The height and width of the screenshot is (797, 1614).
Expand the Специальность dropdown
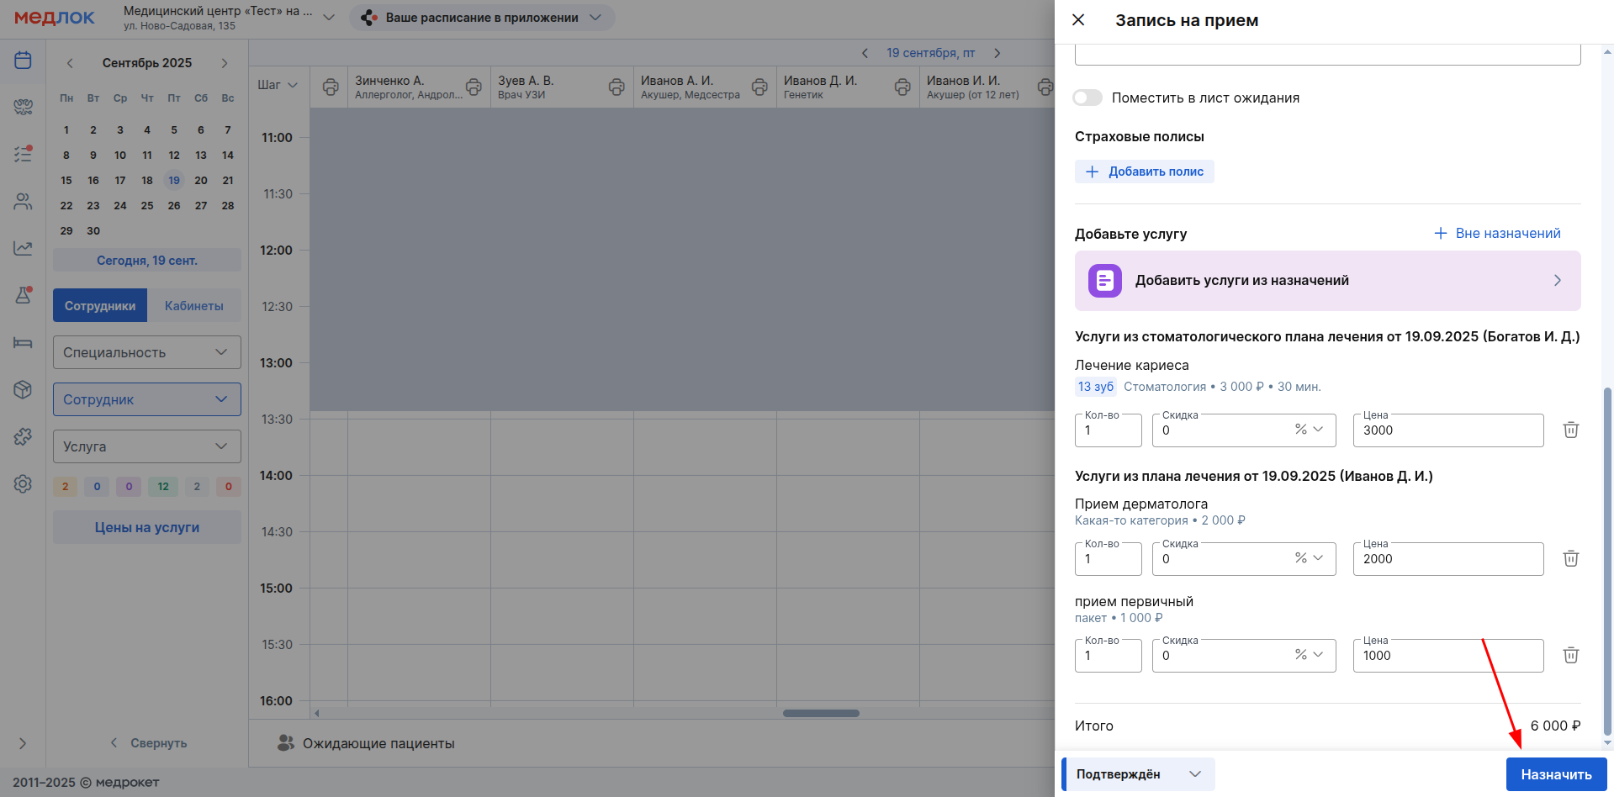(147, 352)
